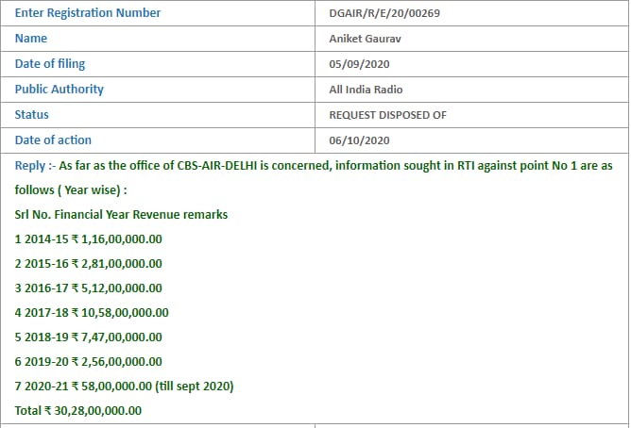Select the 2014-15 revenue row
This screenshot has width=631, height=428.
click(89, 239)
